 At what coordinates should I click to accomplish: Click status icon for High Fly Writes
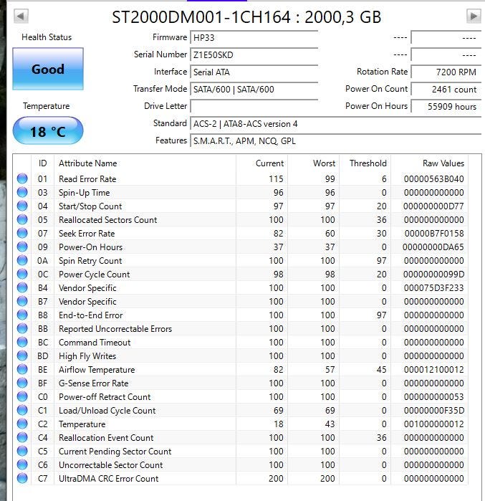22,356
